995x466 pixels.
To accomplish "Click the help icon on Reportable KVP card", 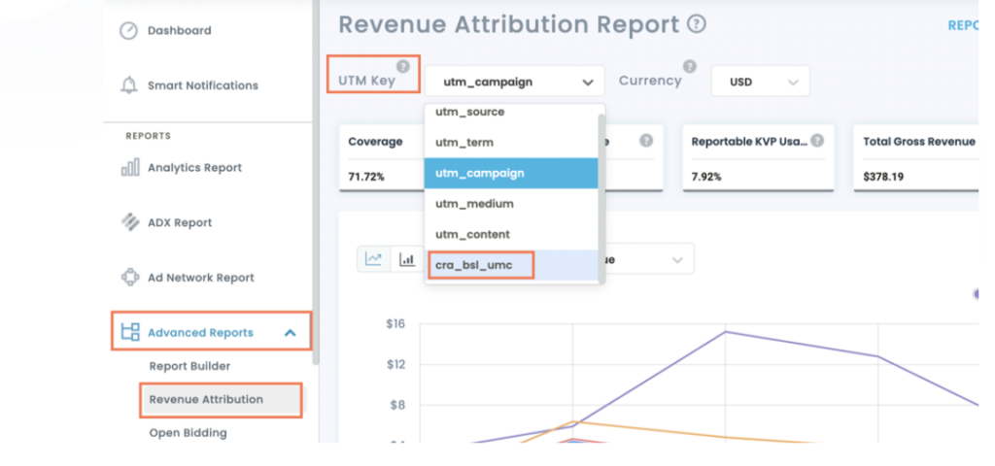I will pos(817,141).
